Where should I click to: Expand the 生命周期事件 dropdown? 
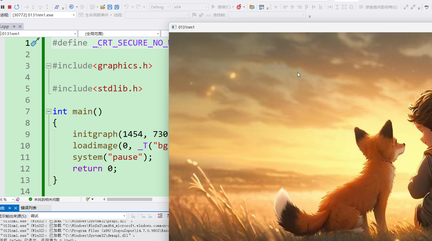(111, 15)
